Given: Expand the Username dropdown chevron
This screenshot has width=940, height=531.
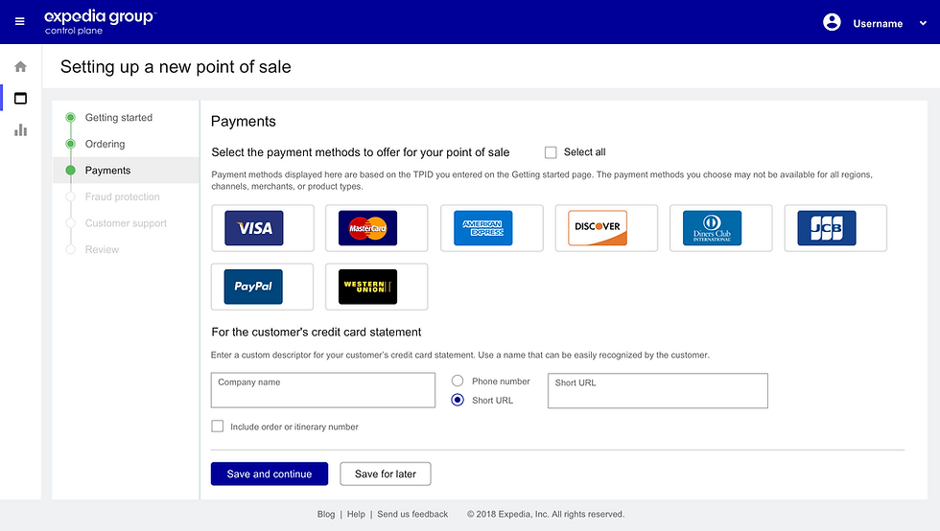Looking at the screenshot, I should coord(923,23).
